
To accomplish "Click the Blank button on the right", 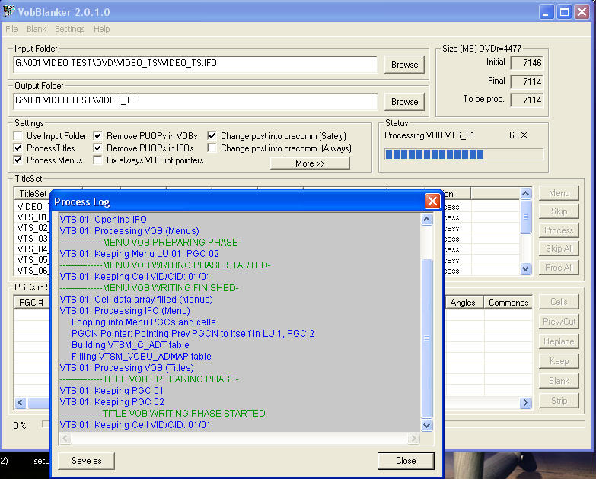I will (x=559, y=381).
